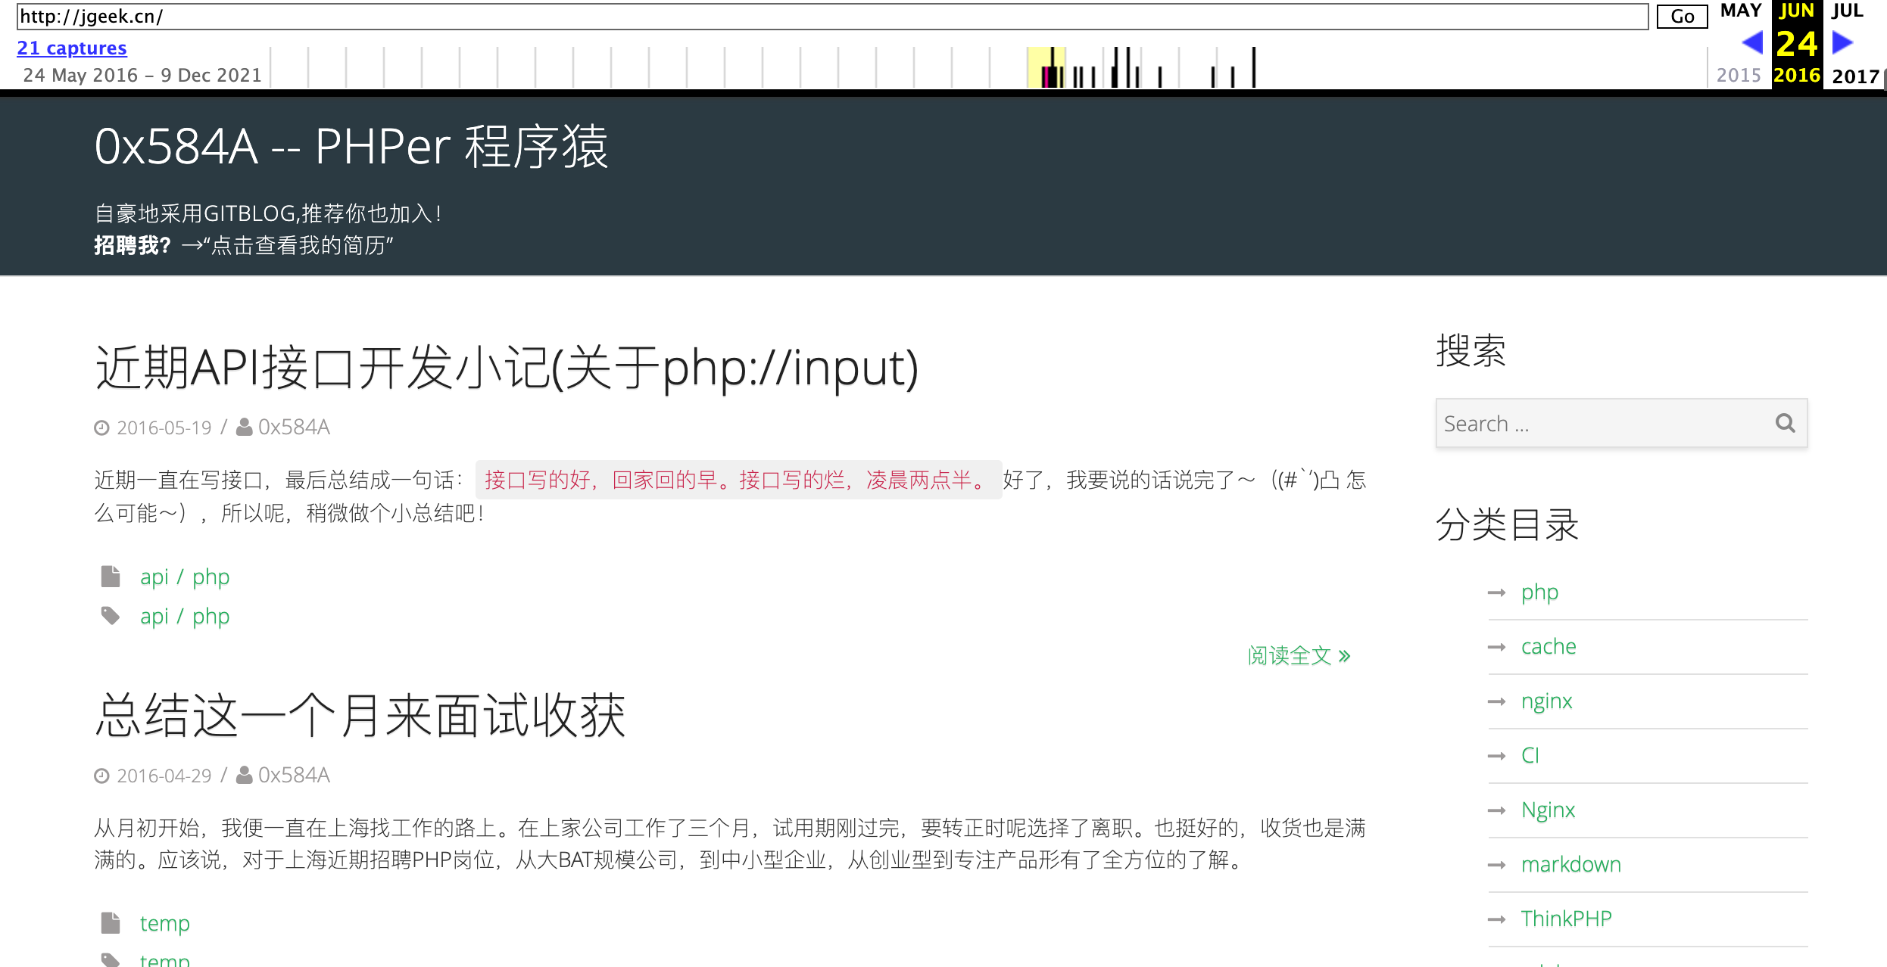Viewport: 1887px width, 967px height.
Task: Open post 总结这一个月来面试收获
Action: 360,715
